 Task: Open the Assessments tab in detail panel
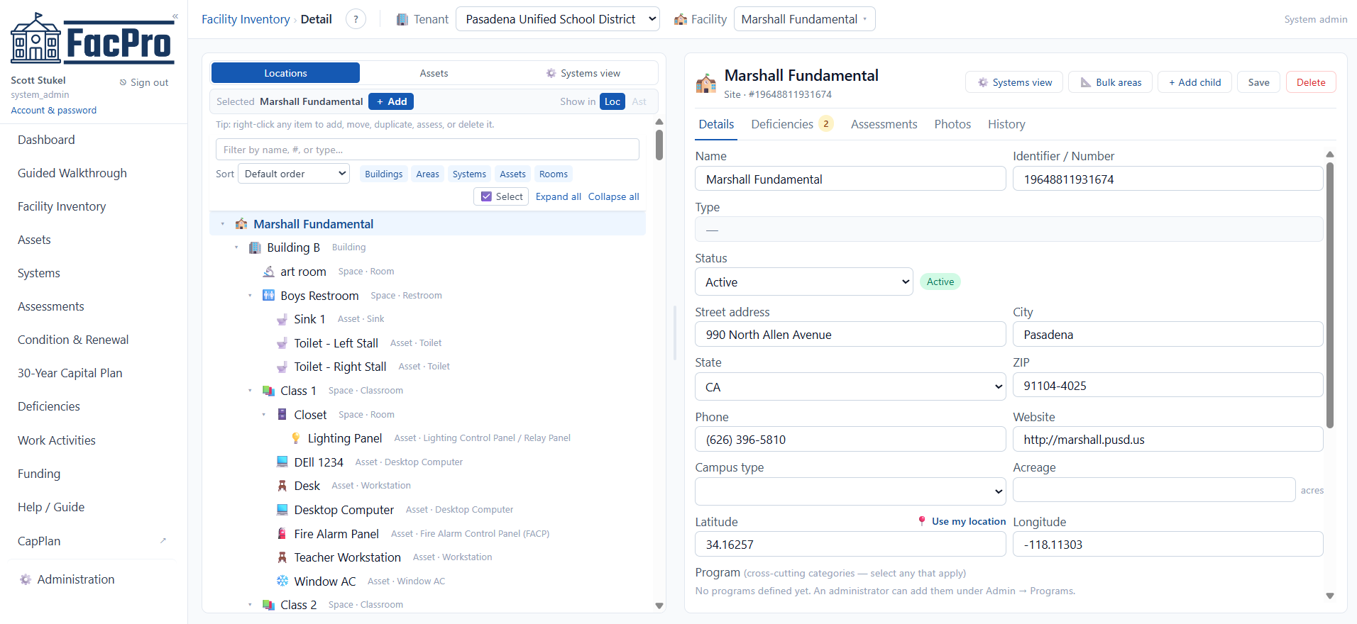(884, 124)
